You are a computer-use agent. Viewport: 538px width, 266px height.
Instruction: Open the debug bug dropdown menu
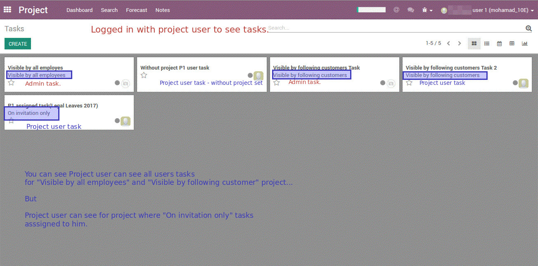point(427,10)
